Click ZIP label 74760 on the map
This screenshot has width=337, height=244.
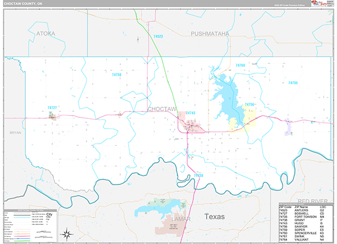pos(240,65)
